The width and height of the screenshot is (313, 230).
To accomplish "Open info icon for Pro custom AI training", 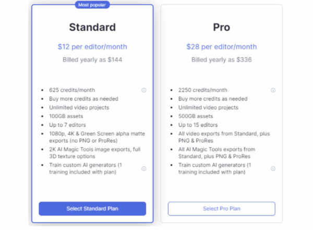I will coord(273,168).
